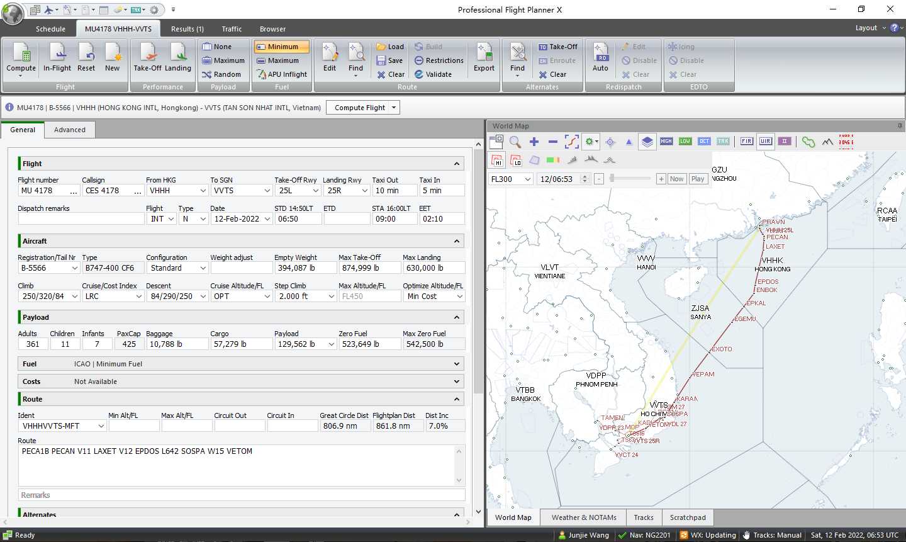Click the Validate route button
This screenshot has height=542, width=906.
433,74
